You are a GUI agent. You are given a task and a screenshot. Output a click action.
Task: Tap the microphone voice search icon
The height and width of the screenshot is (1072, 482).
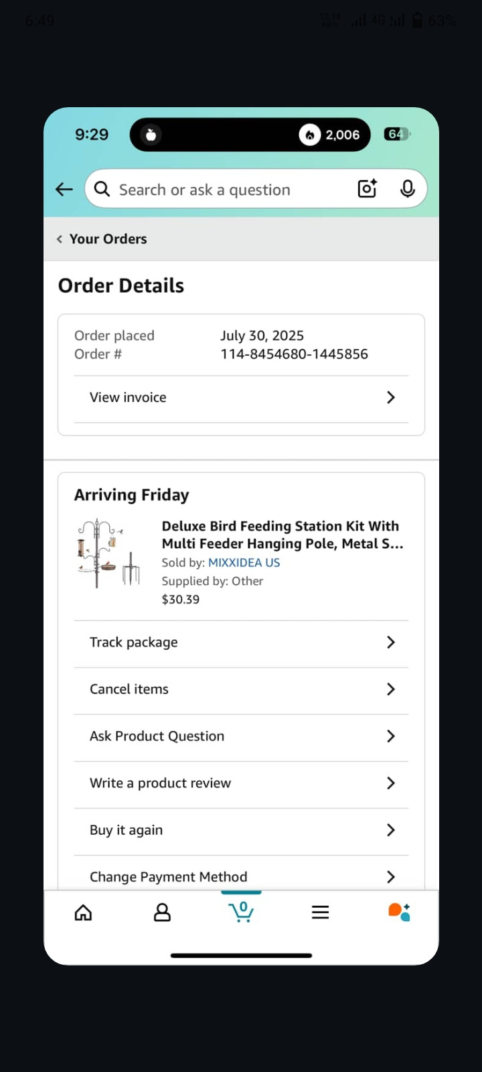[x=407, y=189]
